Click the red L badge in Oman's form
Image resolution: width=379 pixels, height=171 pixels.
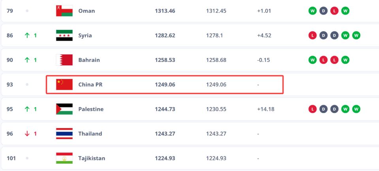click(x=334, y=11)
